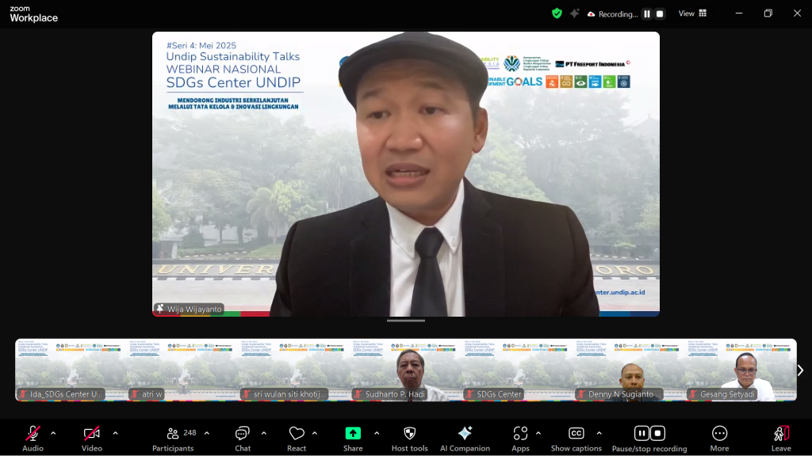Expand video options arrow next to Video

tap(115, 433)
